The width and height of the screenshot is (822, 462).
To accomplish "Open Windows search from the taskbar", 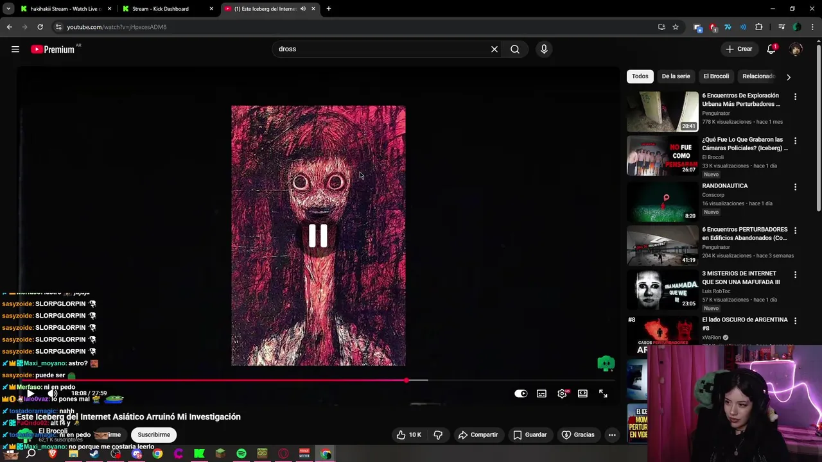I will click(x=31, y=454).
